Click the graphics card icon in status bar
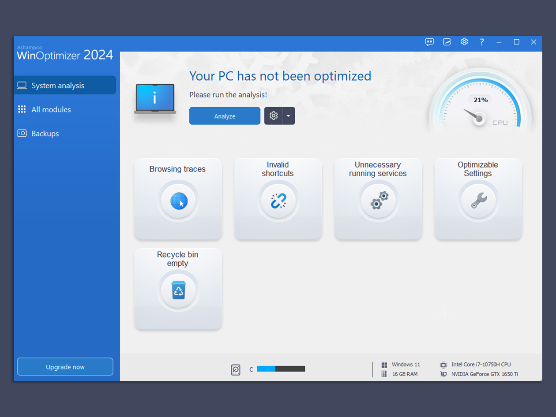 click(x=443, y=374)
